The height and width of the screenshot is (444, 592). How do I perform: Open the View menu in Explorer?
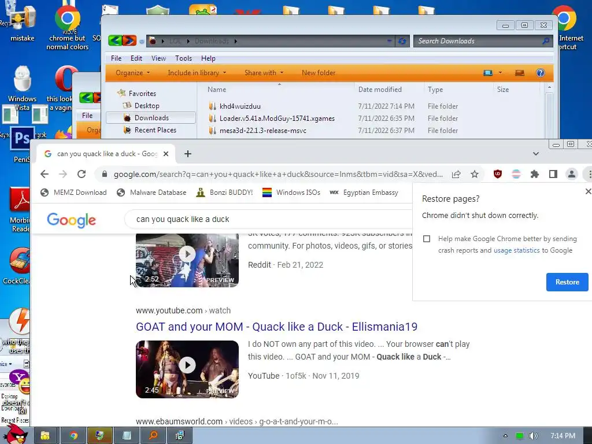[158, 58]
